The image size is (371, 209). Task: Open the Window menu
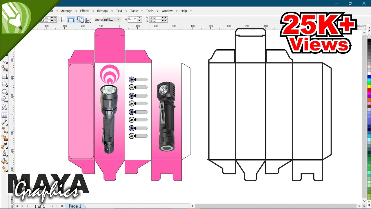(167, 11)
